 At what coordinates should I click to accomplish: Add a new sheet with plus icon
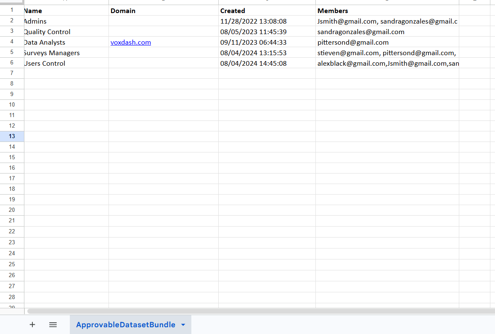tap(32, 324)
